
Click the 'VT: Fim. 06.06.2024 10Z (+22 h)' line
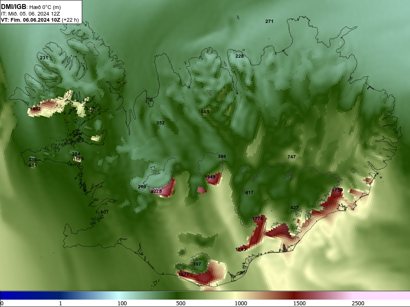[40, 20]
